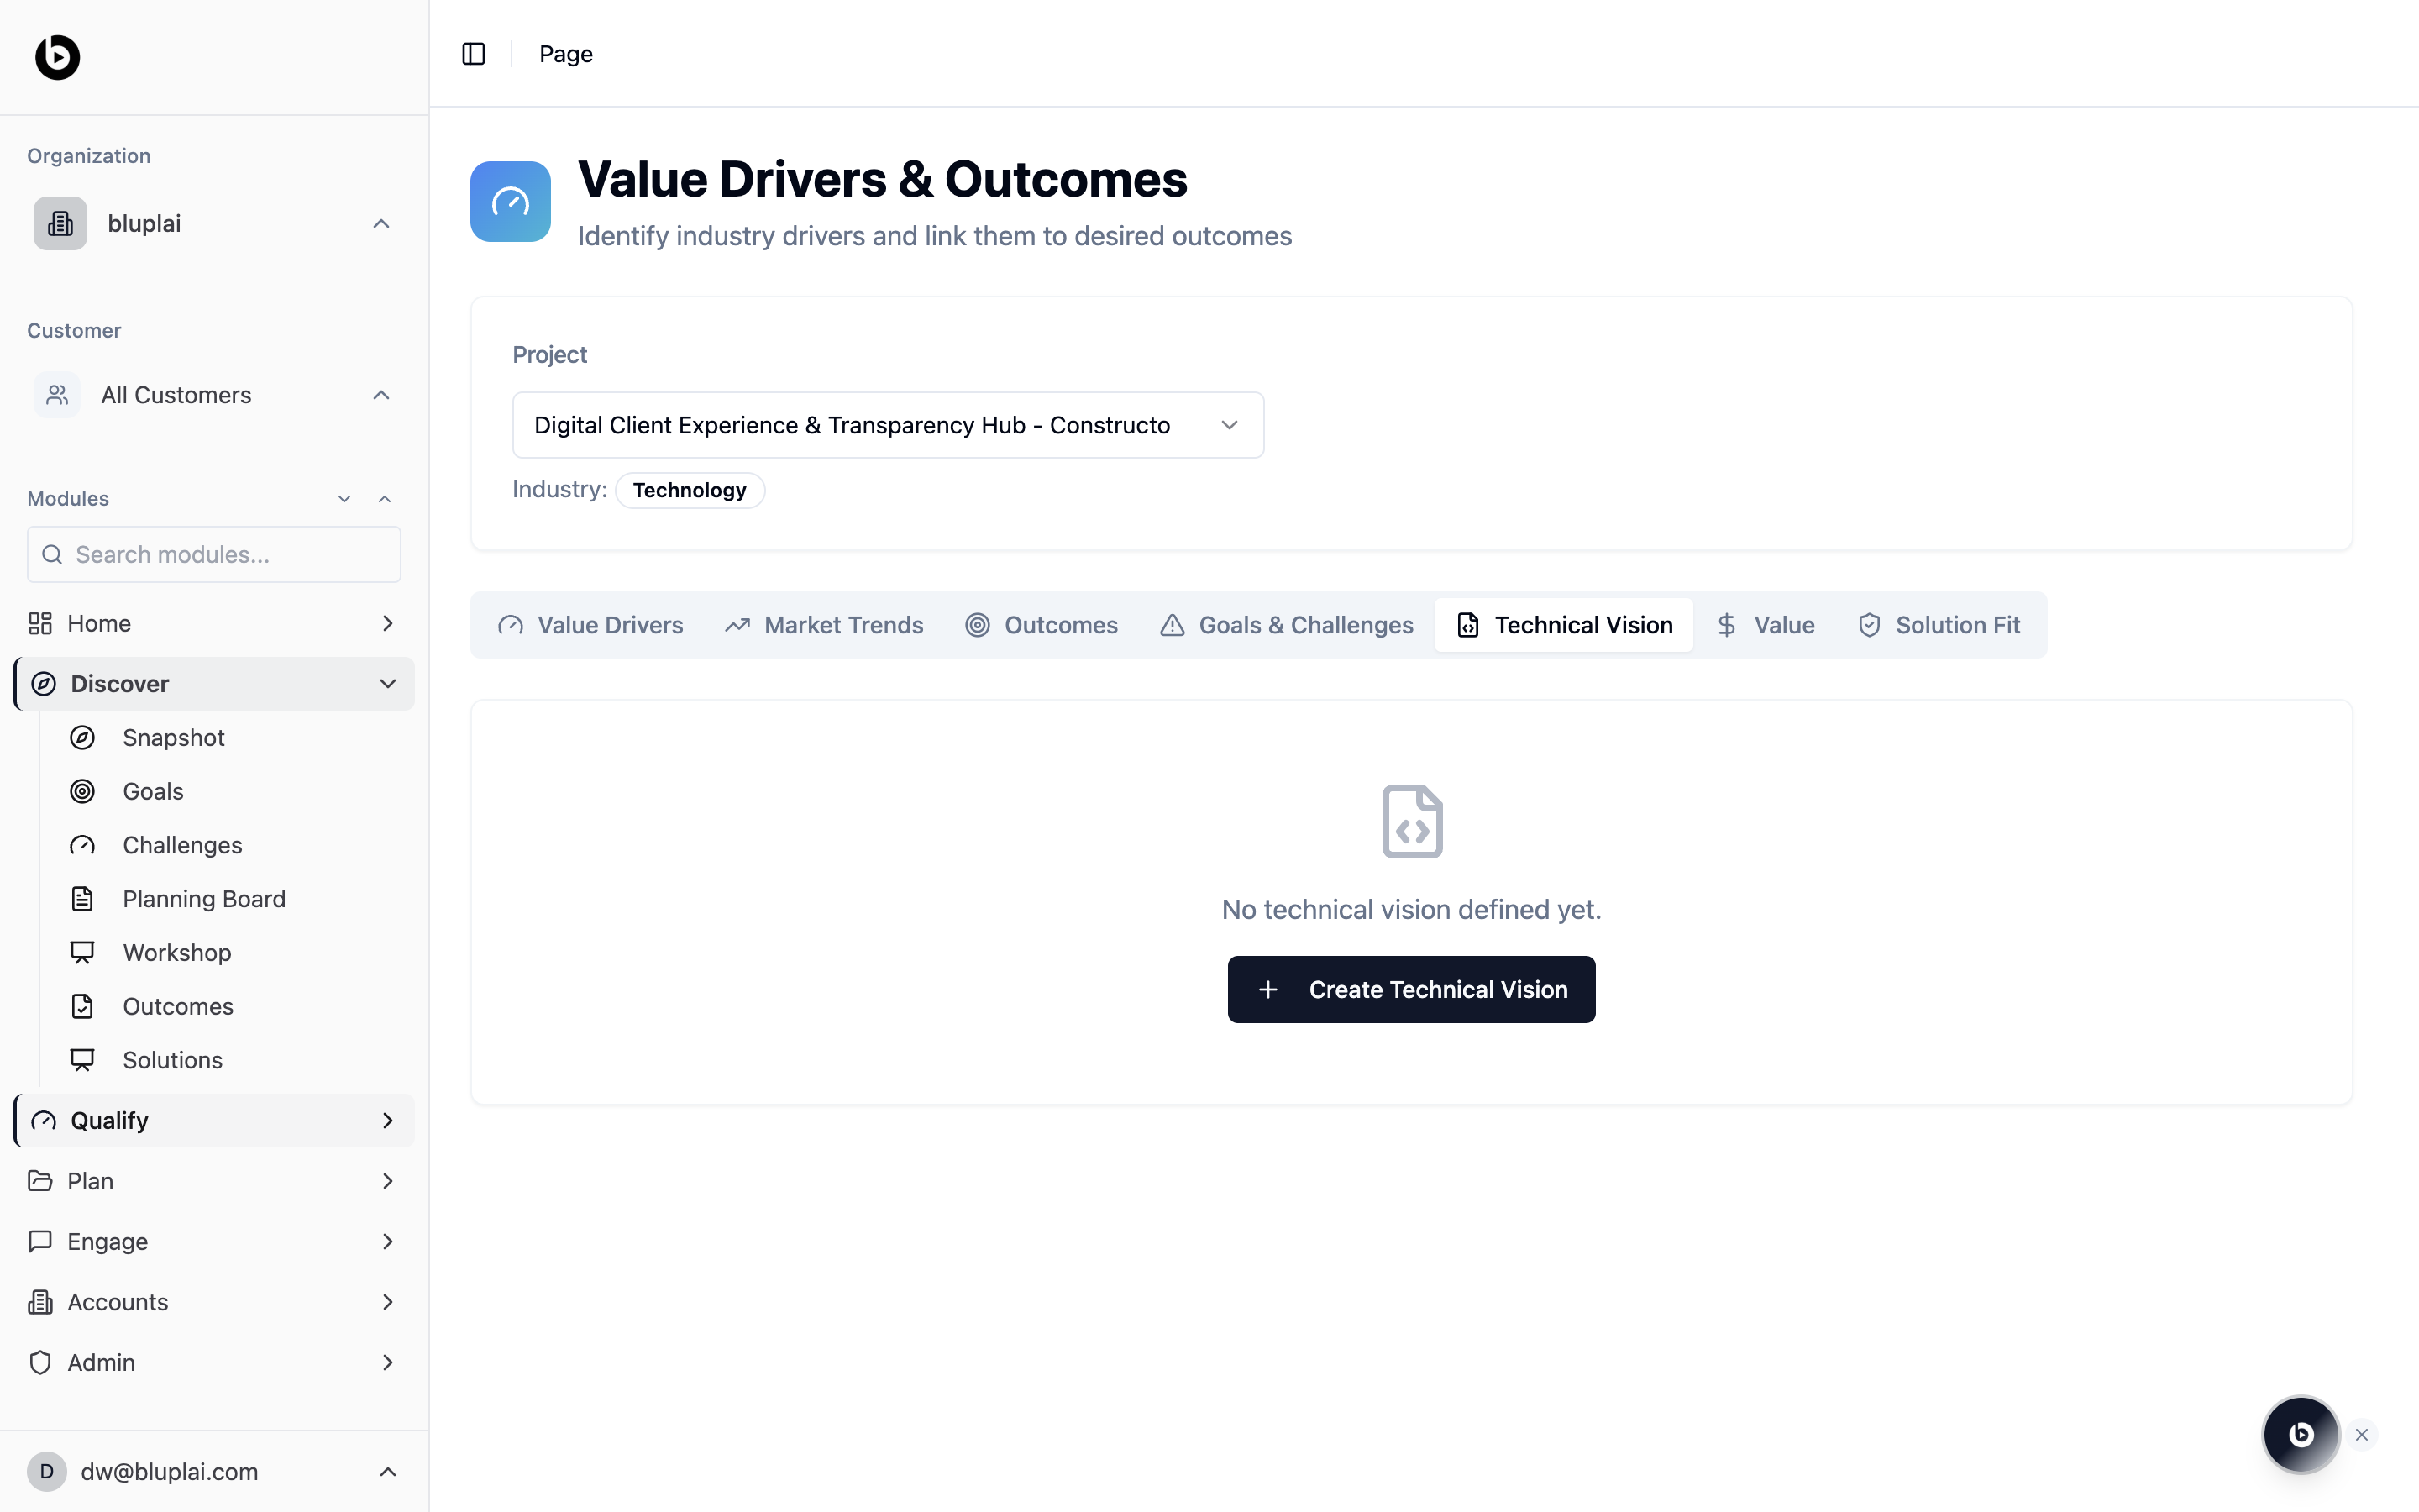Click the bluplai logo in sidebar
The height and width of the screenshot is (1512, 2419).
point(57,57)
